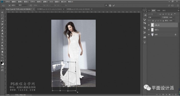The height and width of the screenshot is (96, 180).
Task: Select the Gradient tool
Action: click(2, 37)
